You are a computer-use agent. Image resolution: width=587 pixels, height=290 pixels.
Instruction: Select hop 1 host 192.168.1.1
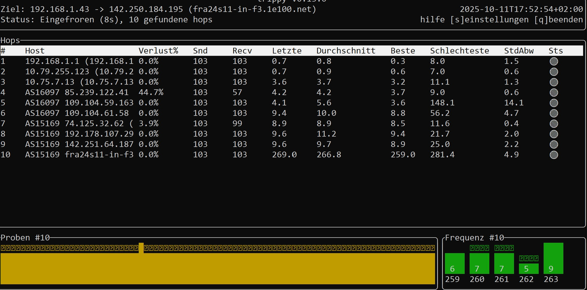79,61
